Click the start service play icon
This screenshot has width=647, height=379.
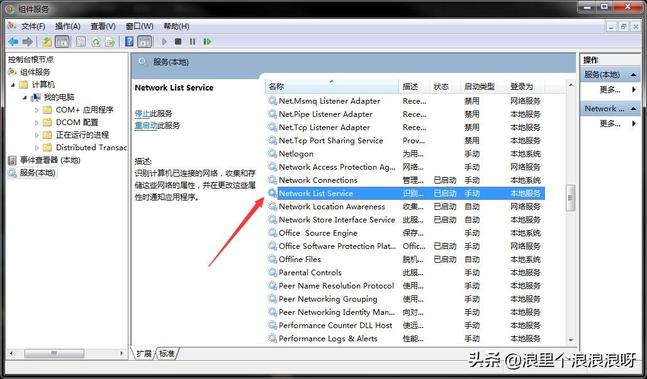pos(165,41)
